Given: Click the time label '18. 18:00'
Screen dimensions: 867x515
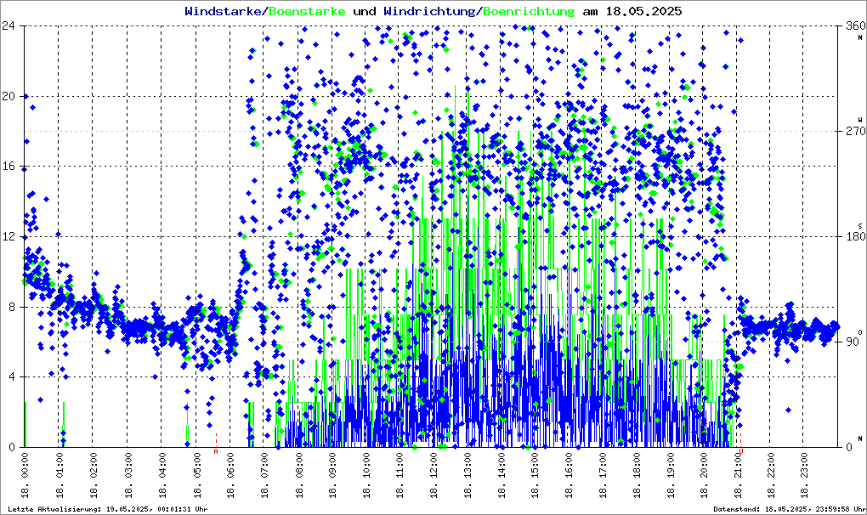Looking at the screenshot, I should click(x=637, y=474).
